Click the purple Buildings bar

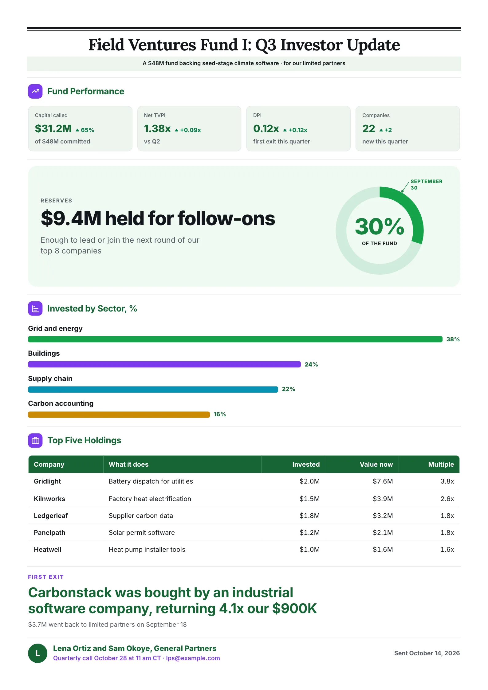pos(164,364)
